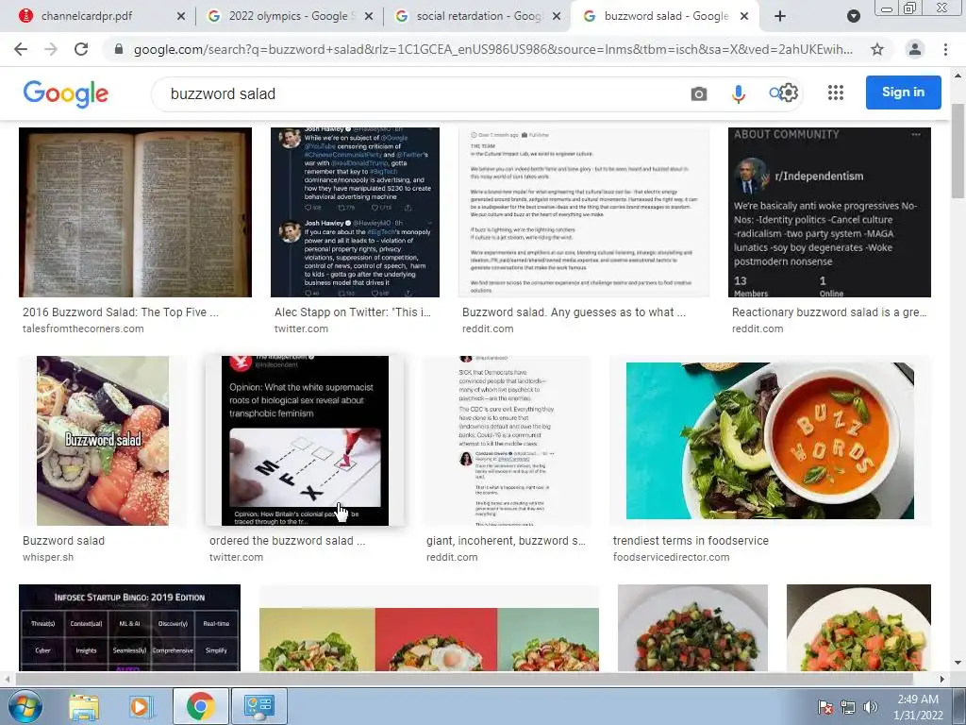Viewport: 966px width, 725px height.
Task: Open the Windows Start menu
Action: [x=25, y=706]
